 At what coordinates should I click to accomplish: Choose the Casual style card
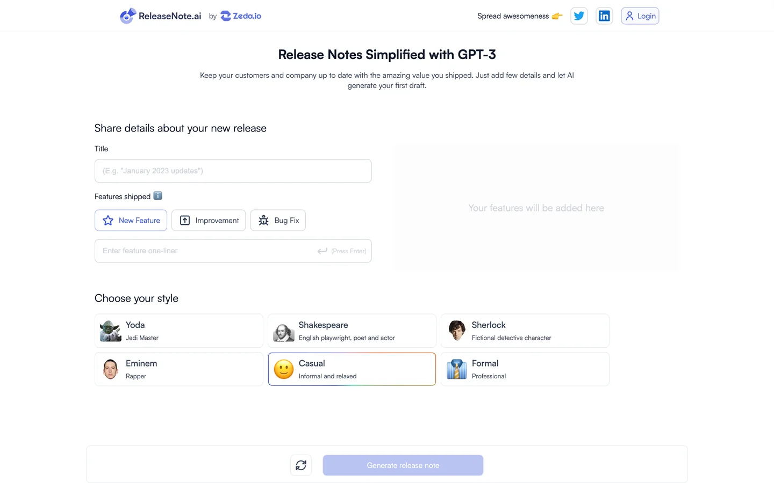pos(352,369)
